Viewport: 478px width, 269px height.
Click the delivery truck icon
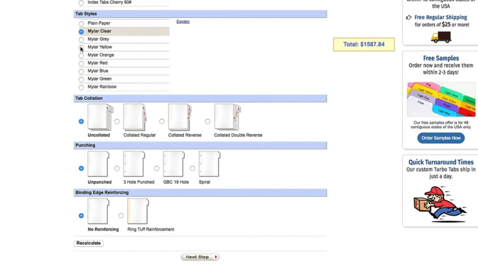[441, 37]
